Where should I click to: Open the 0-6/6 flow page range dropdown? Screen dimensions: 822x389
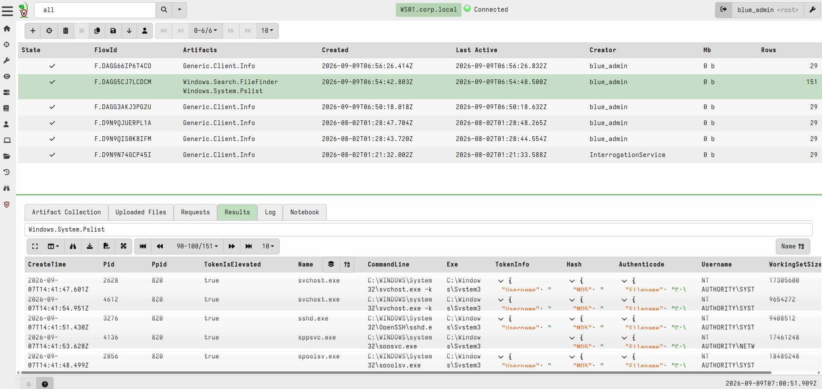205,31
